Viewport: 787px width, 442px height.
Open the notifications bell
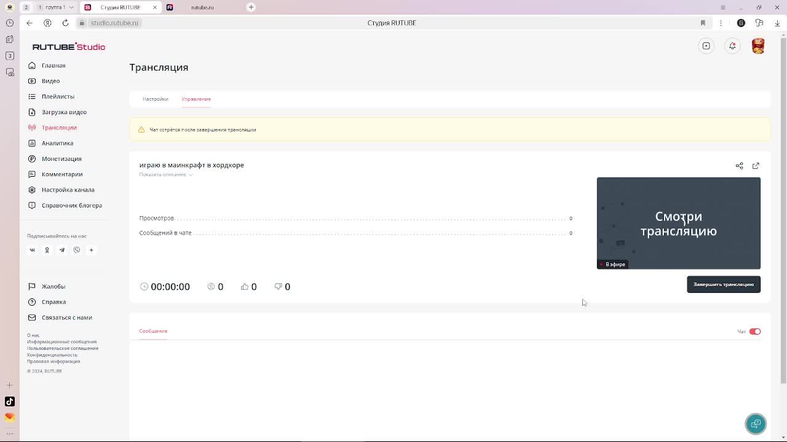(732, 46)
